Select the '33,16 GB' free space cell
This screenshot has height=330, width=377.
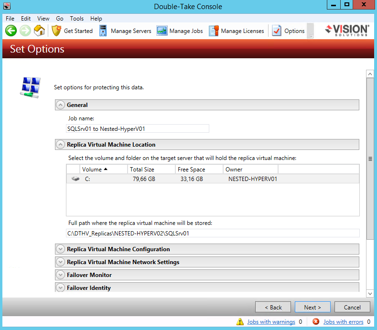192,179
